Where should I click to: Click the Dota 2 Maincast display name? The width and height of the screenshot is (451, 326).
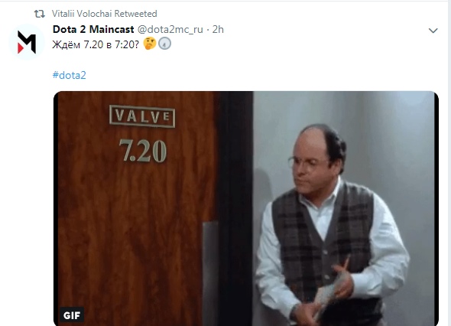tap(93, 29)
